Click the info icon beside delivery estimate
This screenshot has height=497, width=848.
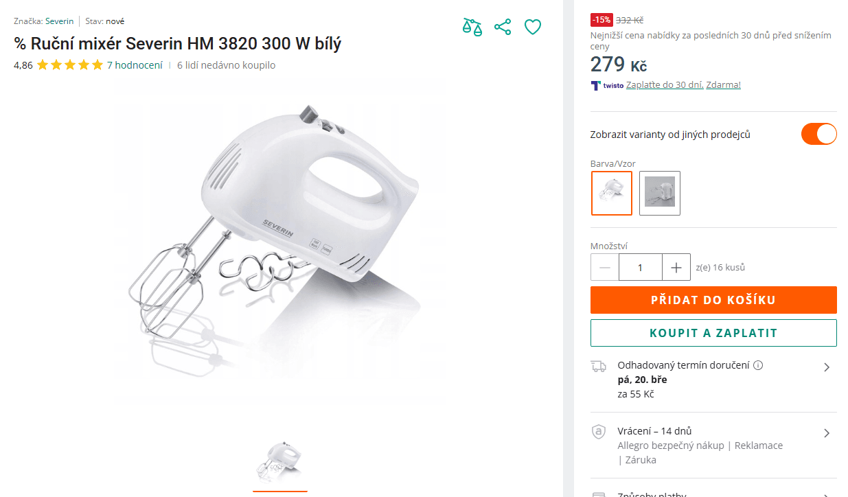(x=758, y=365)
